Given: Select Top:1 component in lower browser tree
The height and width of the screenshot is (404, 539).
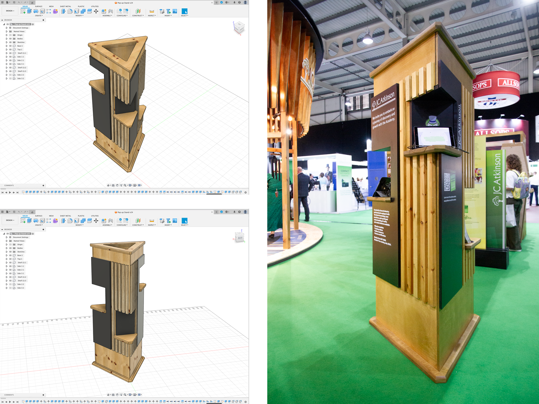Looking at the screenshot, I should pyautogui.click(x=20, y=259).
